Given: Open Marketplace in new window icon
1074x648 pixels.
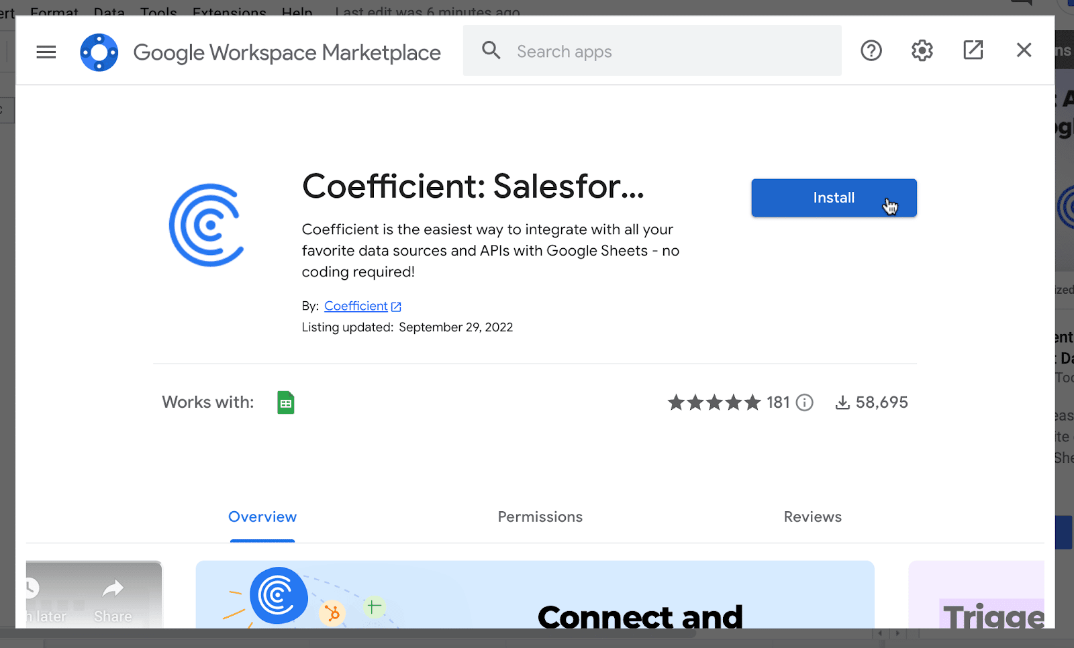Looking at the screenshot, I should point(973,50).
